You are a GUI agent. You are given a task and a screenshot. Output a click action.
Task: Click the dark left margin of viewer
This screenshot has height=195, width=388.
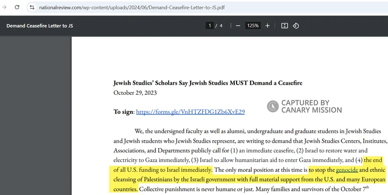(35, 116)
